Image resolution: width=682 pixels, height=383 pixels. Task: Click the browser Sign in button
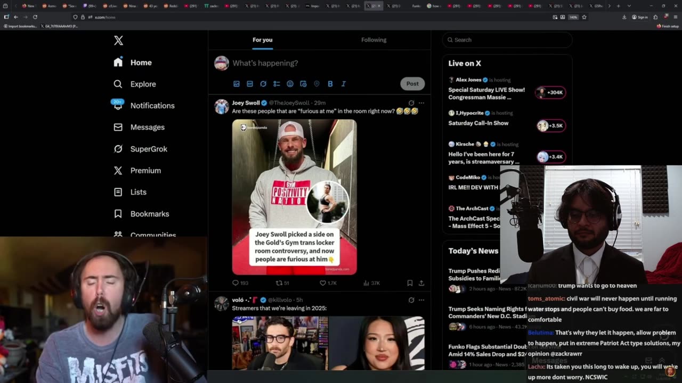pos(640,17)
